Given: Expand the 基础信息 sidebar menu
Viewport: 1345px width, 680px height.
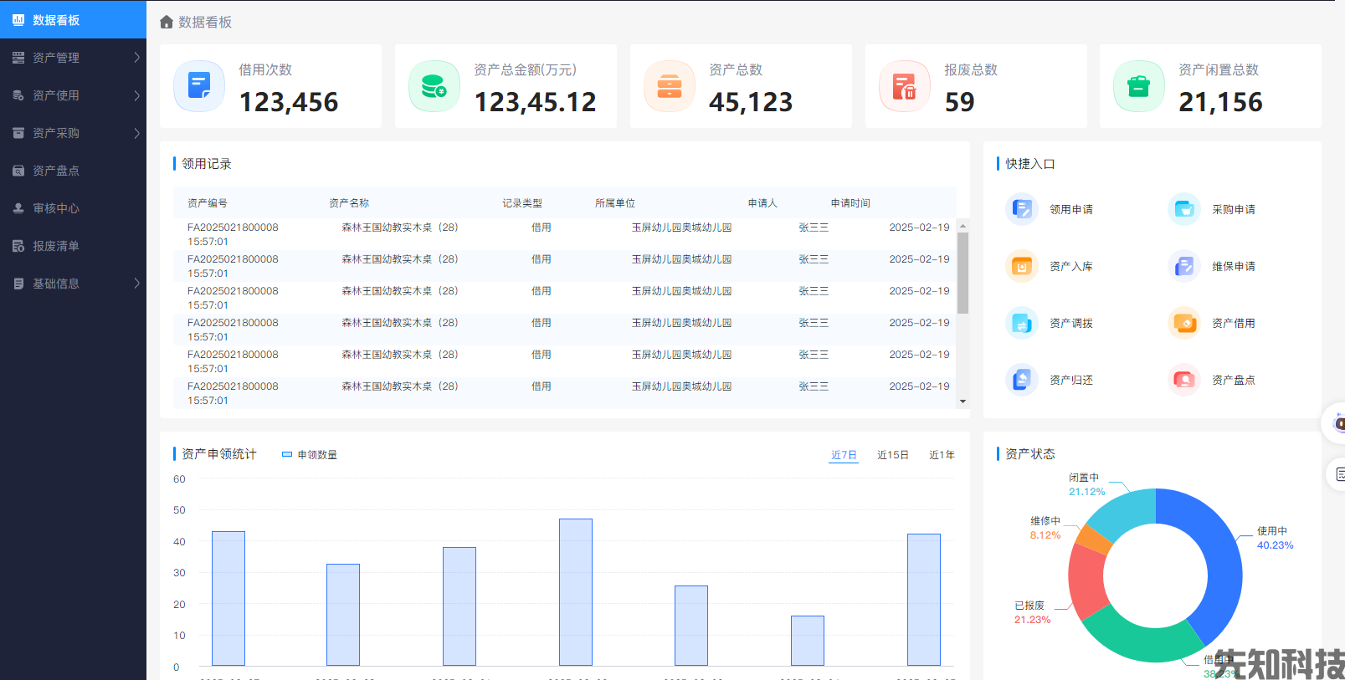Looking at the screenshot, I should 73,284.
